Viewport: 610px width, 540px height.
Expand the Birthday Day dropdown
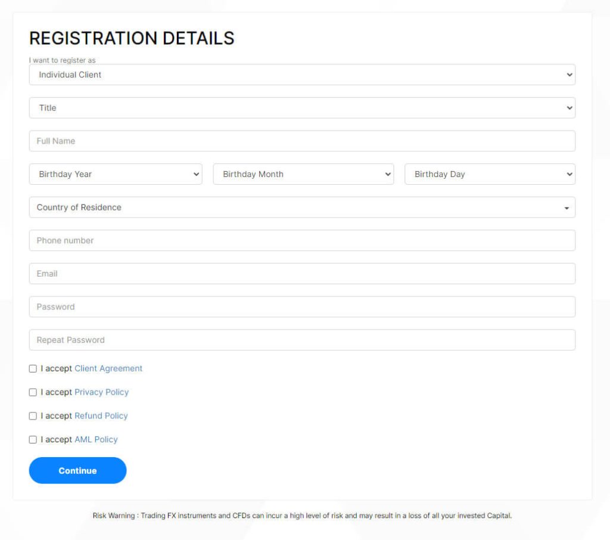click(x=490, y=174)
